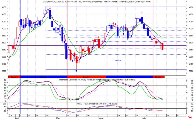This screenshot has height=119, width=194.
Task: Click the 3750 price label on left axis
Action: [4, 64]
